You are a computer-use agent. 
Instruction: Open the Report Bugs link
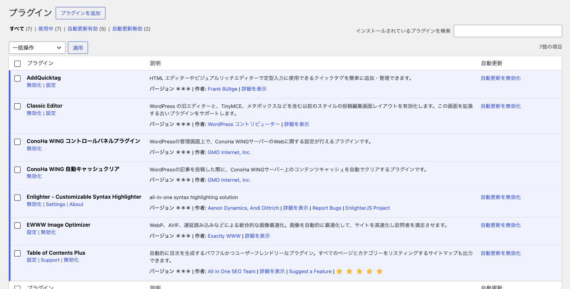[x=327, y=208]
